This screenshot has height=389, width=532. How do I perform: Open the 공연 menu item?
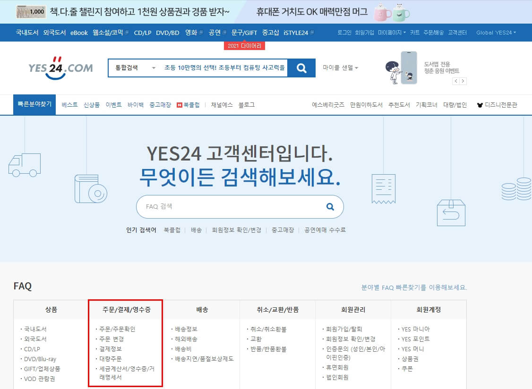click(217, 33)
